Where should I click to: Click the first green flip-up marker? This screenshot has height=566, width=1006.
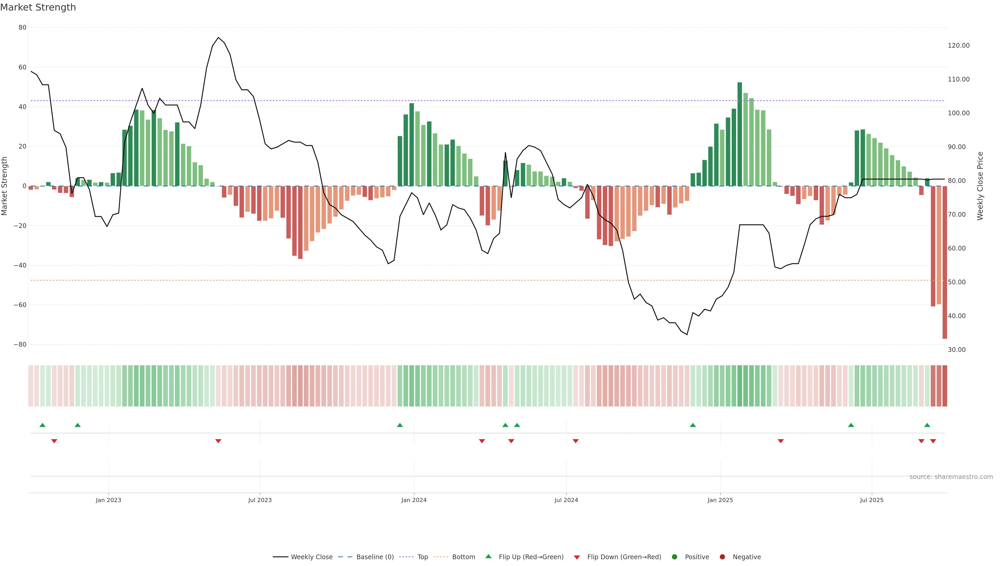42,425
